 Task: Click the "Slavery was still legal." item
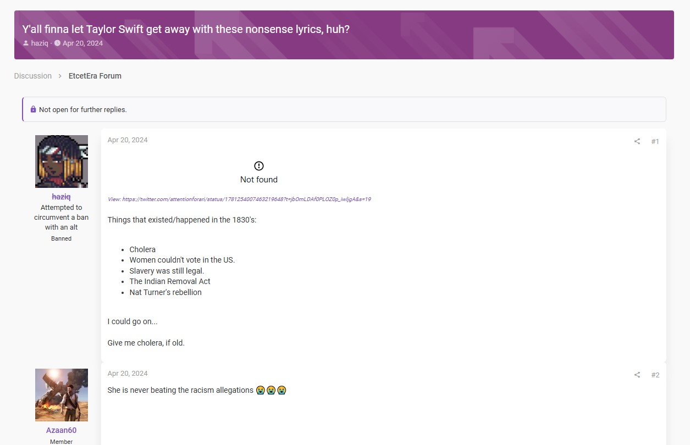tap(167, 271)
